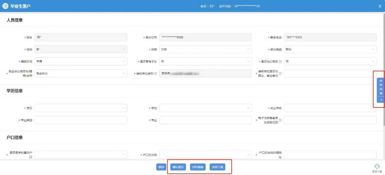Expand the 学历 dropdown
385x175 pixels.
80,108
